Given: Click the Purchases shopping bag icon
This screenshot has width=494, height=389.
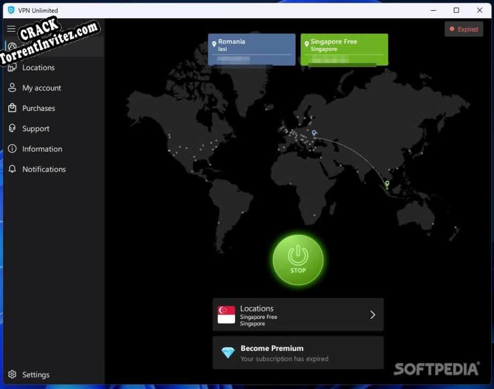Looking at the screenshot, I should [x=11, y=108].
